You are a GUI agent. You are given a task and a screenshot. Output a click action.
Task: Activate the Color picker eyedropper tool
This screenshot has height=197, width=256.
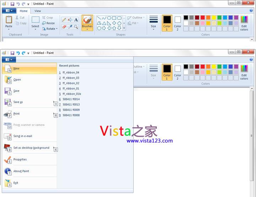(70, 27)
